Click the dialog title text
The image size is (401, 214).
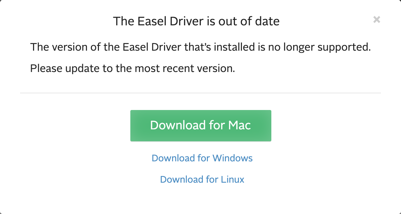196,21
